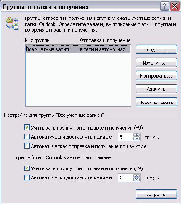The image size is (181, 204).
Task: Increase the first minutes spinner value
Action: pyautogui.click(x=137, y=135)
